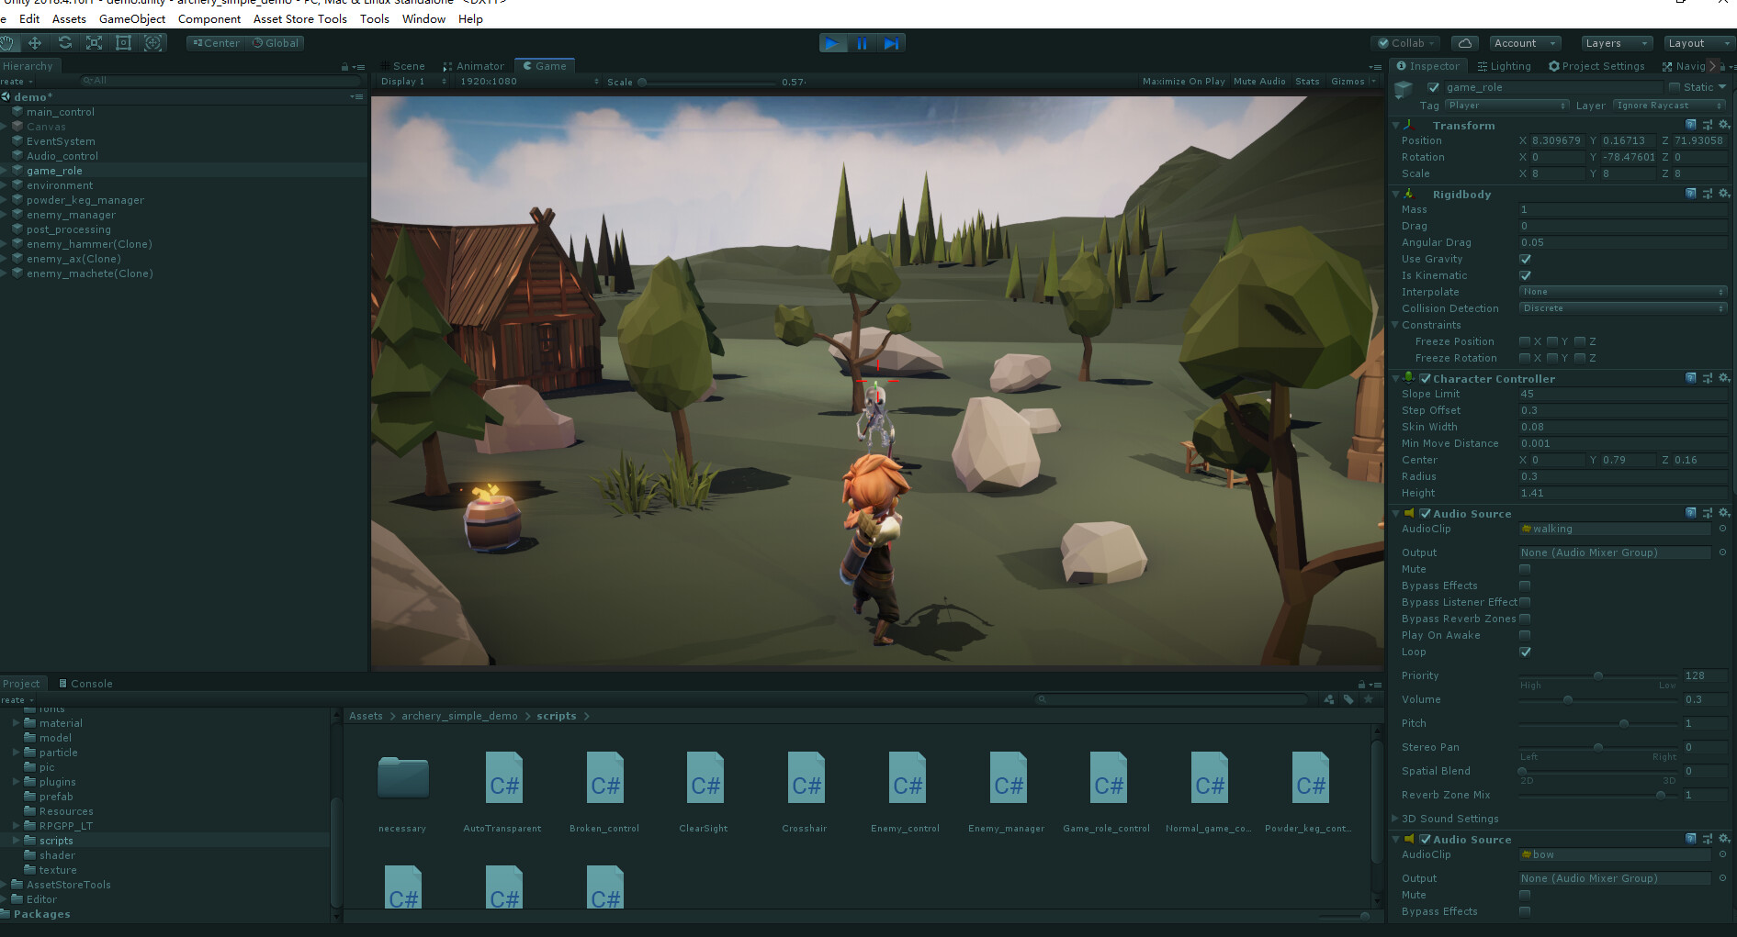The image size is (1737, 937).
Task: Collapse the Character Controller component
Action: (1395, 378)
